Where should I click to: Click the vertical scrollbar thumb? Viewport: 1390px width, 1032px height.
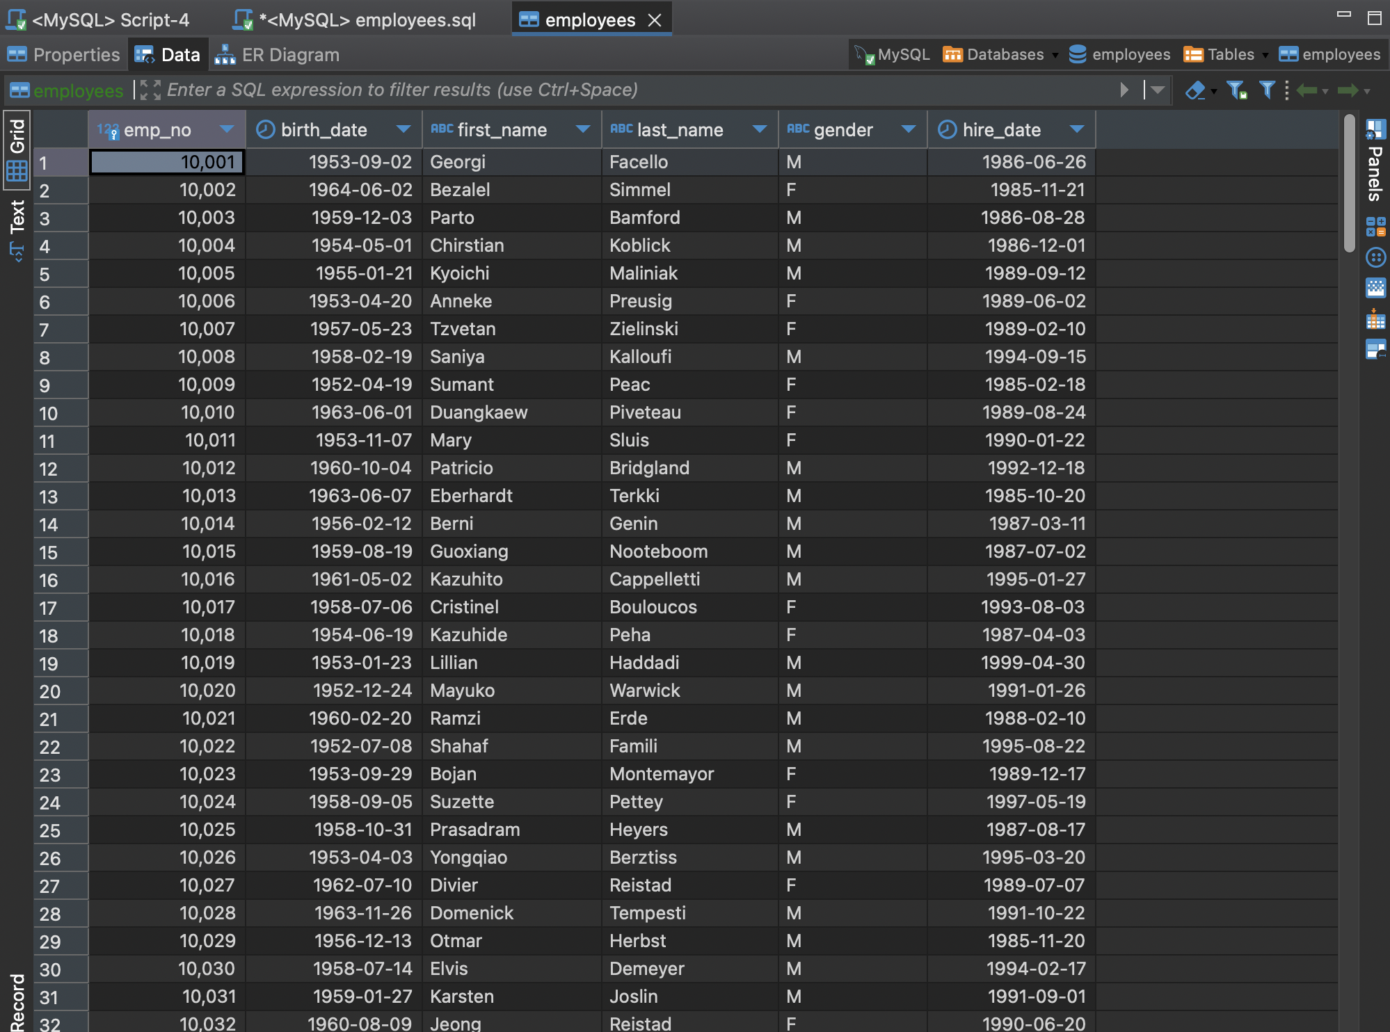(1349, 184)
